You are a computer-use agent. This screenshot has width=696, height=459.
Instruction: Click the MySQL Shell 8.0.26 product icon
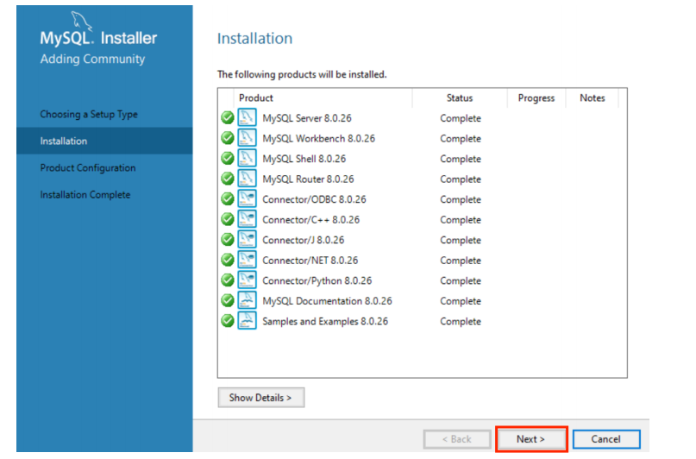coord(247,159)
